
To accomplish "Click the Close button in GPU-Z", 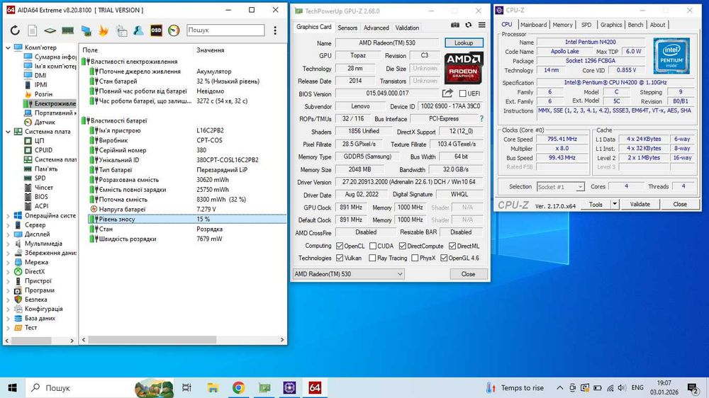I will click(x=468, y=274).
